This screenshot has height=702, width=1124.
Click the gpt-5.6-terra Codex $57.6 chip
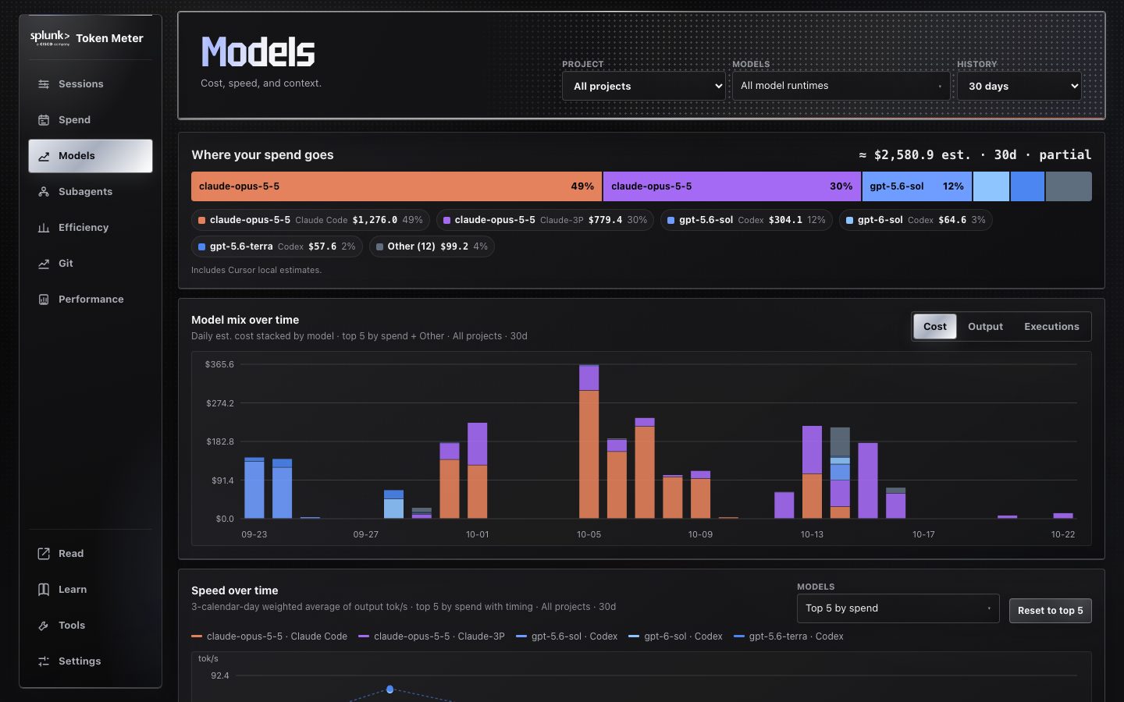pos(276,246)
